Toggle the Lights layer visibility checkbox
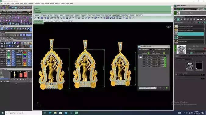The width and height of the screenshot is (206, 115). click(x=7, y=51)
